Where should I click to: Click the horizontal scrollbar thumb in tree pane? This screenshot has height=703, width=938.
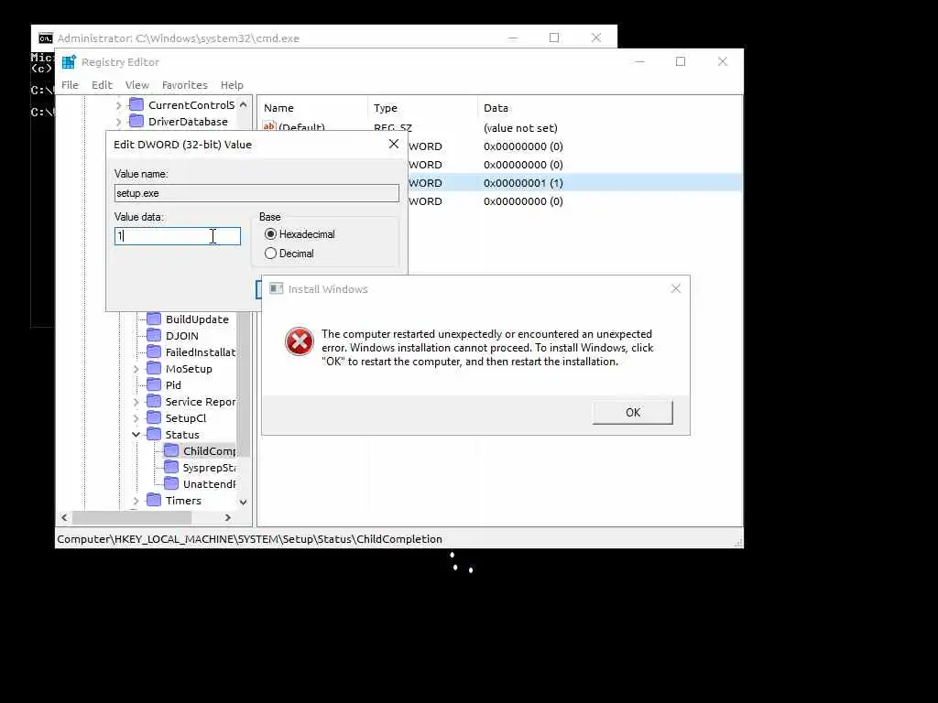coord(132,518)
